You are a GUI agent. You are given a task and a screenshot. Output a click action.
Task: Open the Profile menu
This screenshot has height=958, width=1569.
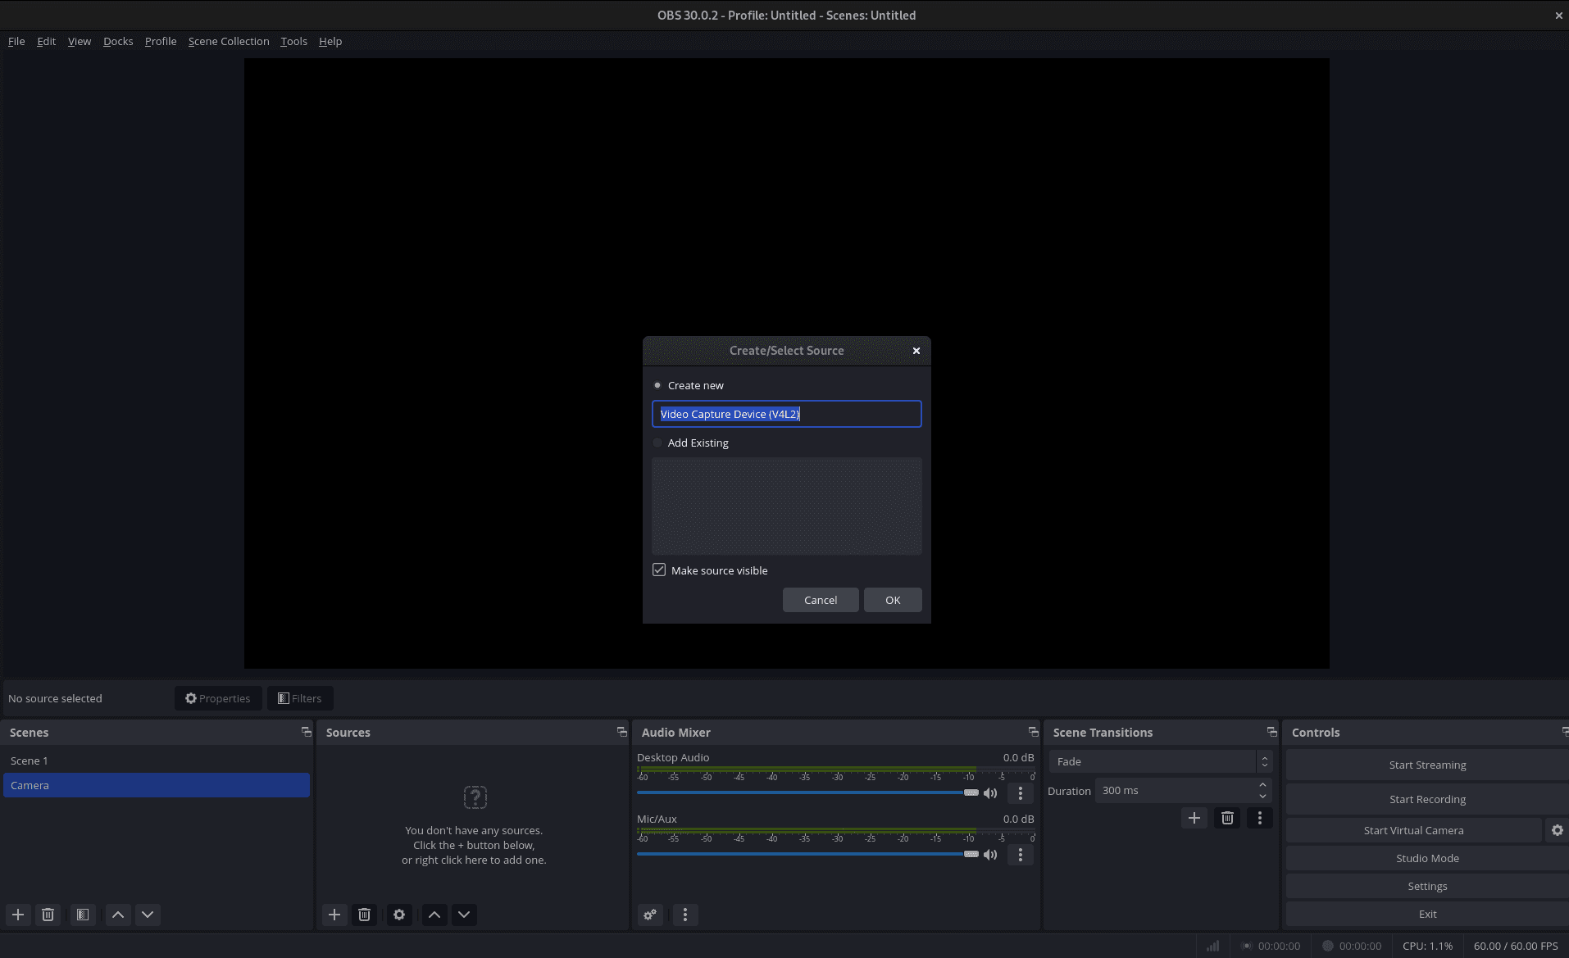pyautogui.click(x=161, y=41)
